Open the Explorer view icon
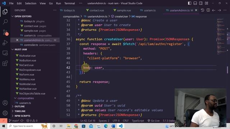The height and width of the screenshot is (129, 230). tap(5, 11)
